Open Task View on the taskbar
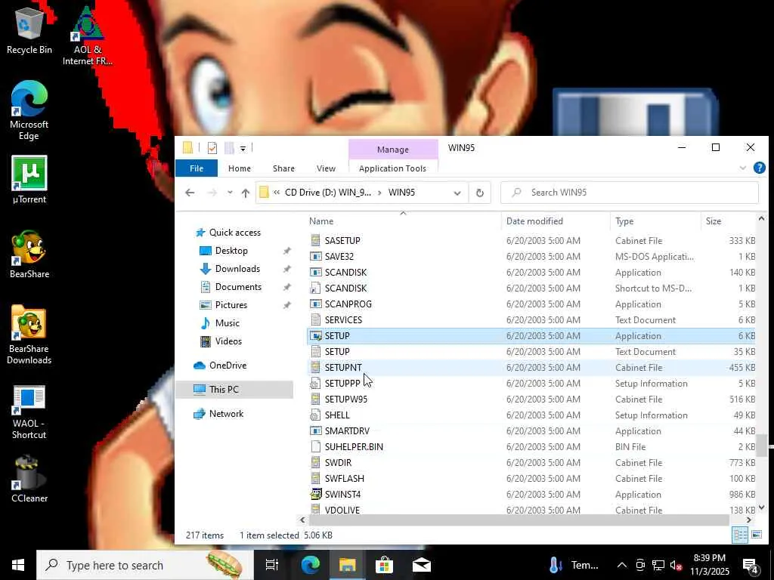 [272, 565]
